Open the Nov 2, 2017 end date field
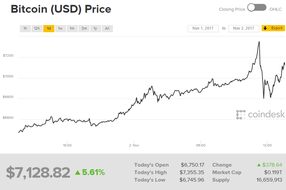Viewport: 286px width, 190px height. 243,28
